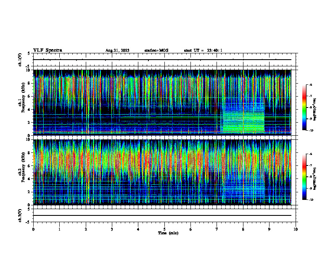The height and width of the screenshot is (257, 333).
Task: Click time axis tick label "10"
Action: click(x=296, y=229)
